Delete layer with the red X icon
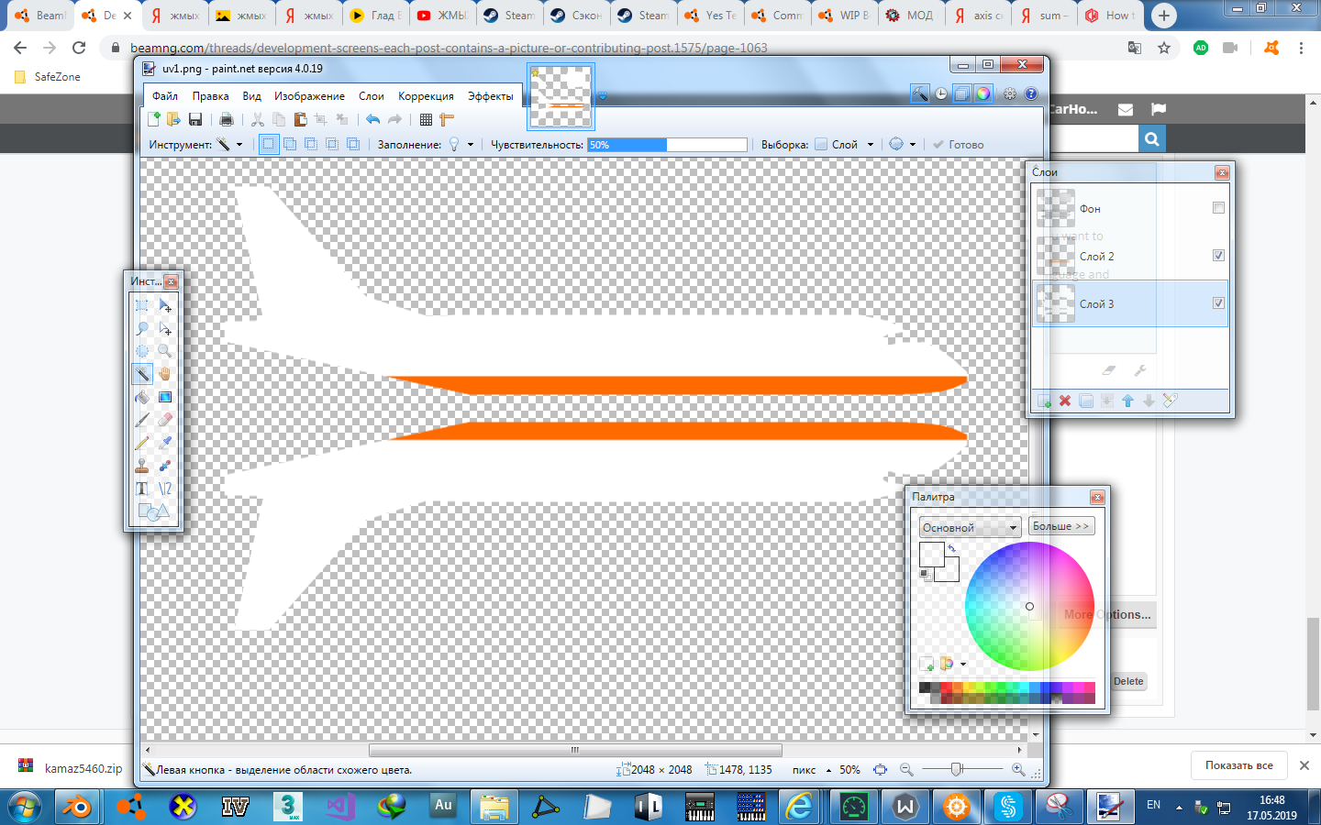Screen dimensions: 1321x825 click(x=1065, y=401)
